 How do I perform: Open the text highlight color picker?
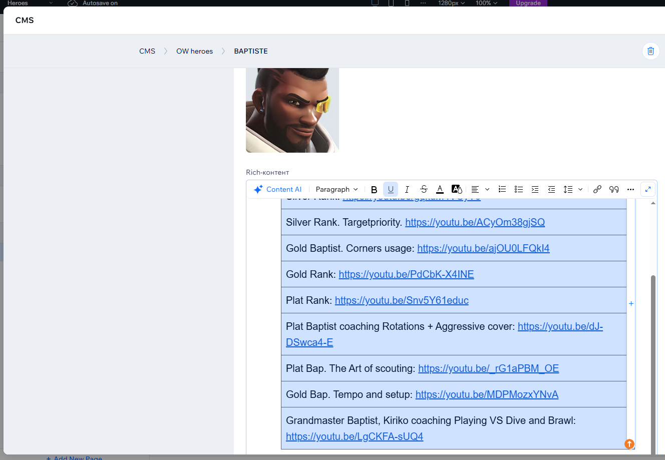[457, 189]
